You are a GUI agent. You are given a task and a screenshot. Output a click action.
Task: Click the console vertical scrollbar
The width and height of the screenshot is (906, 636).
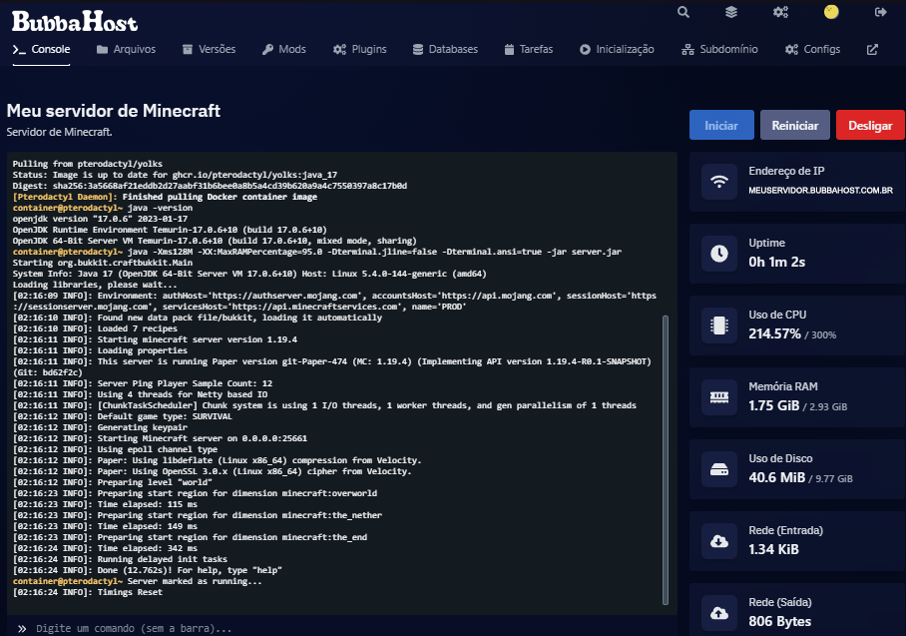tap(667, 459)
